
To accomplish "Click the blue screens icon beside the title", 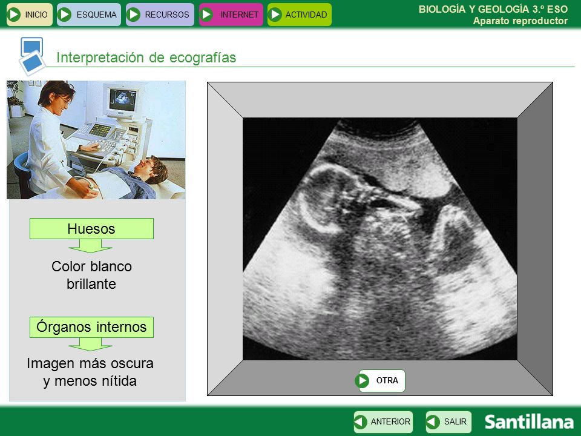I will (32, 56).
